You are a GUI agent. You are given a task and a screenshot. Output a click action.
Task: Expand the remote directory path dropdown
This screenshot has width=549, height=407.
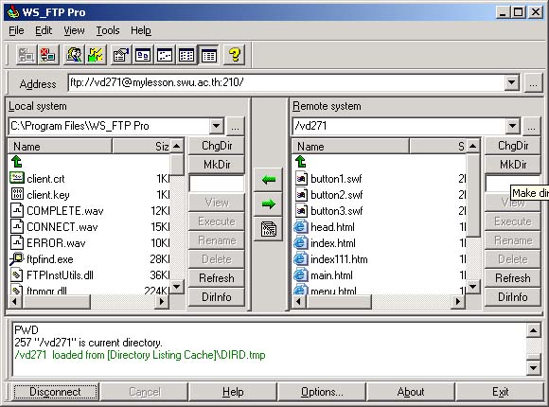pyautogui.click(x=512, y=126)
